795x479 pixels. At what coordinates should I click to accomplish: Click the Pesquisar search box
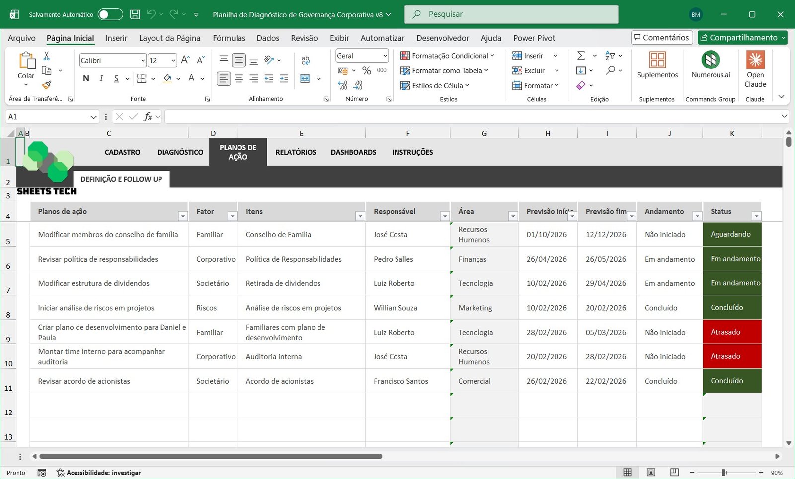[x=511, y=14]
